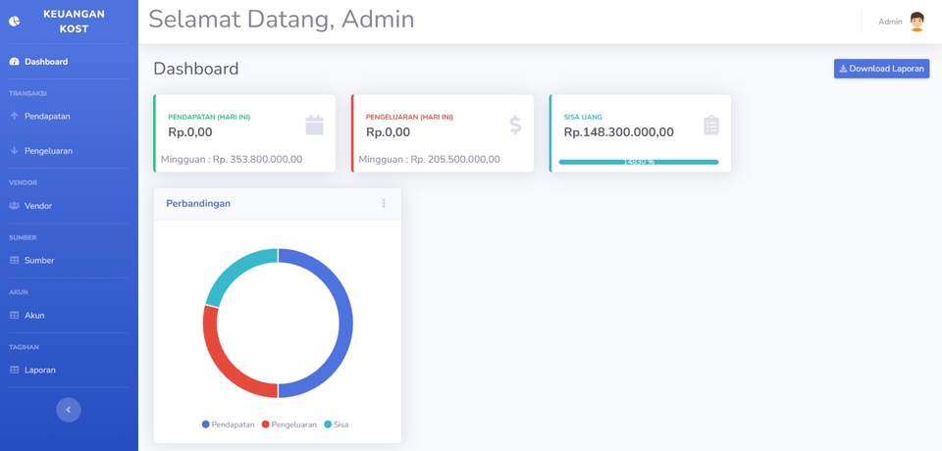This screenshot has height=451, width=942.
Task: Go to Laporan in the sidebar
Action: point(39,370)
